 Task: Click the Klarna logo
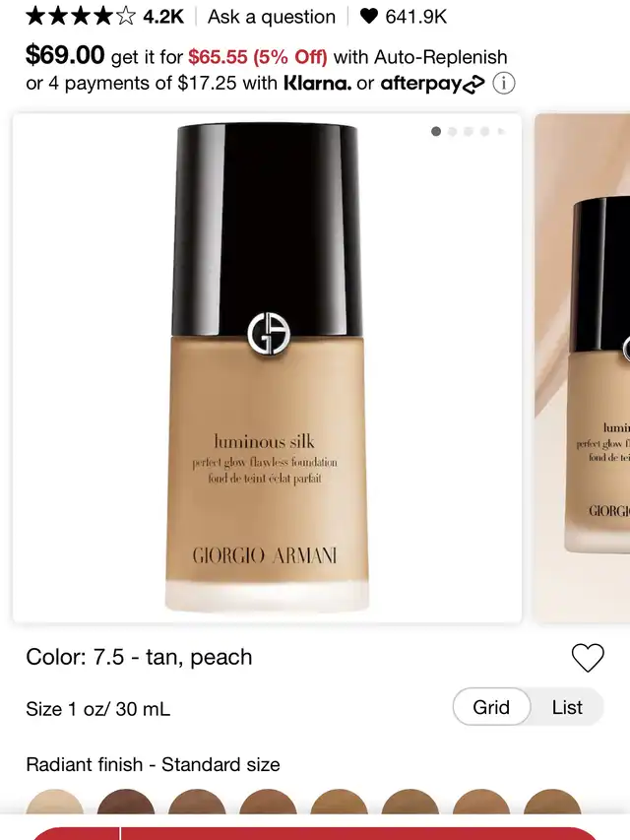317,83
